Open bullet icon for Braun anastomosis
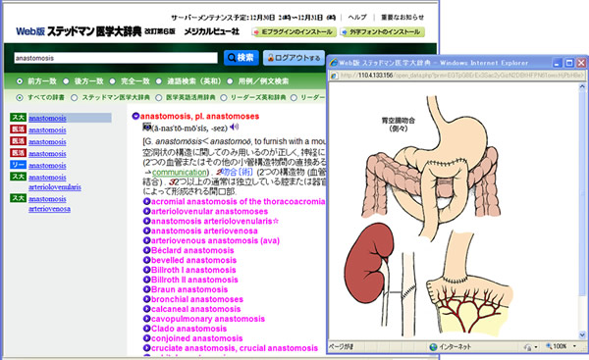The width and height of the screenshot is (589, 360). tap(147, 289)
